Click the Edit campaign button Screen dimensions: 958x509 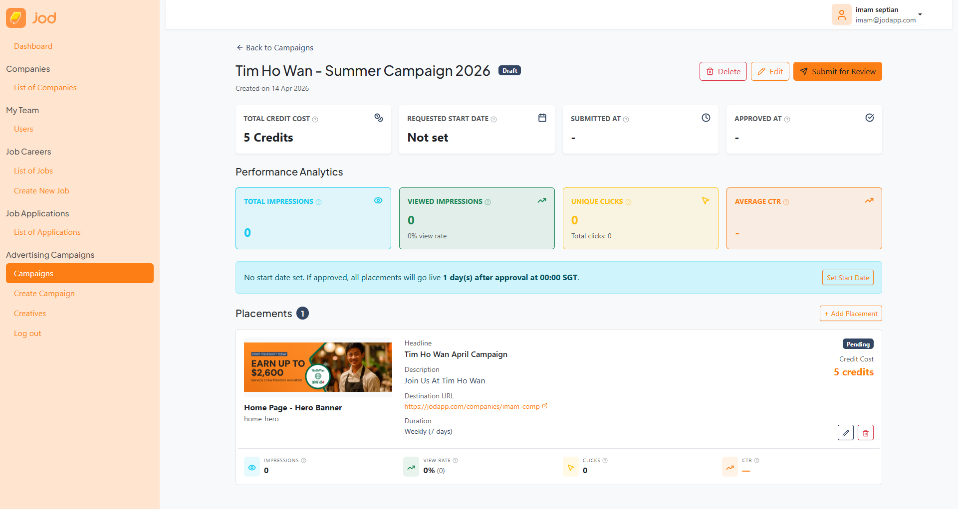click(x=770, y=71)
